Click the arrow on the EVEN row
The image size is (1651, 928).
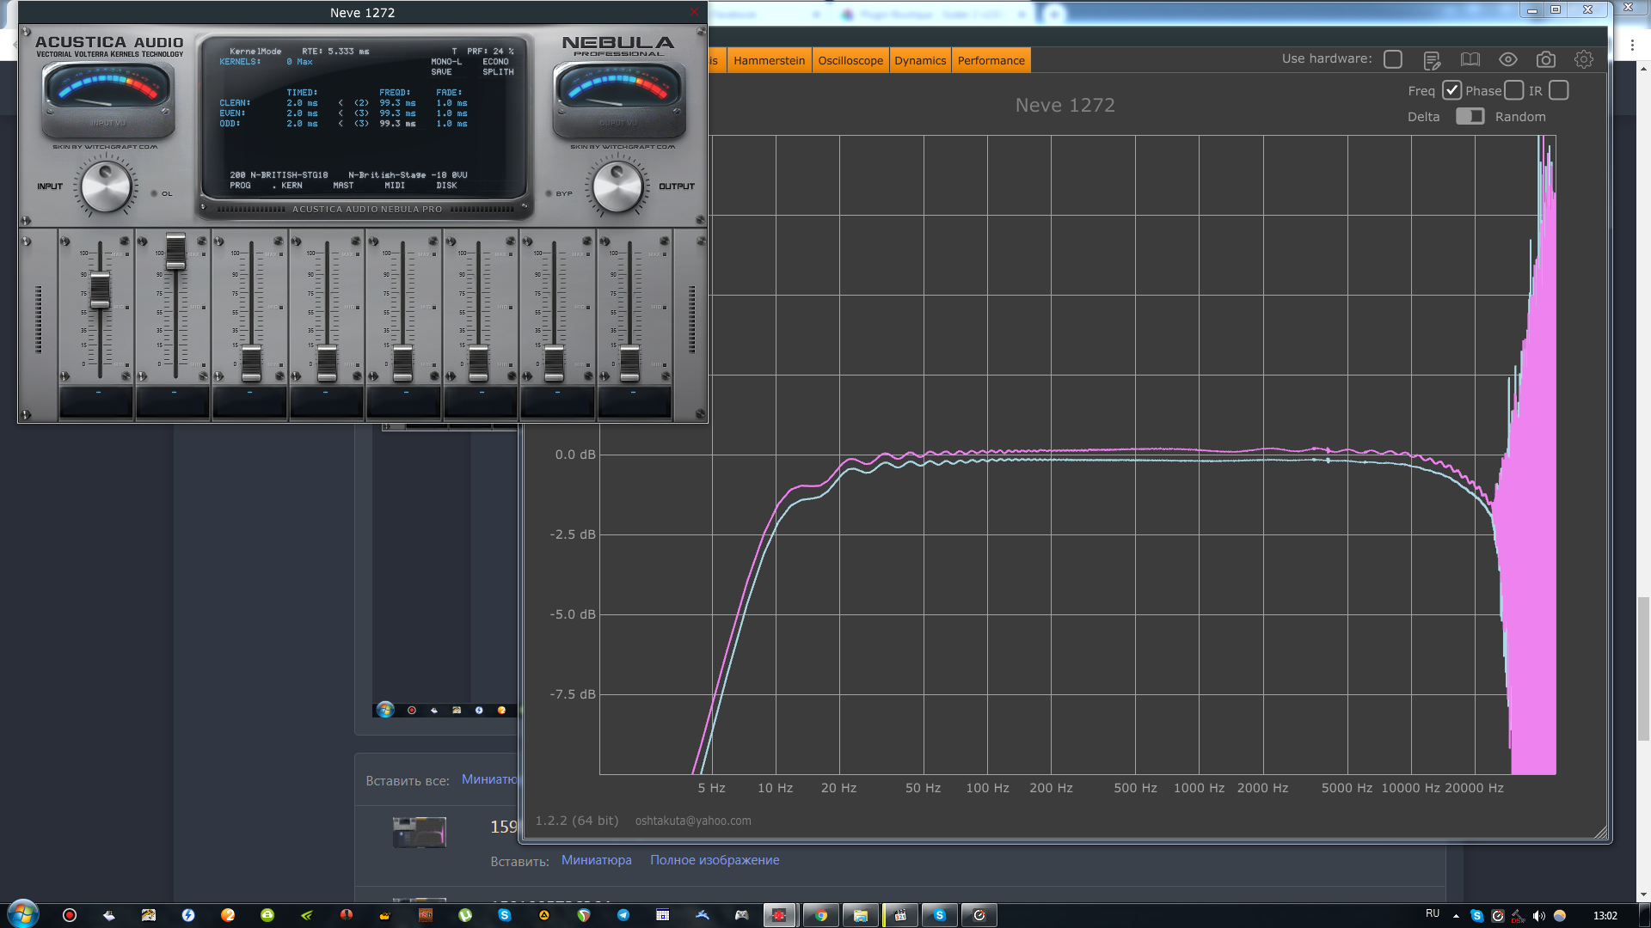(x=341, y=113)
